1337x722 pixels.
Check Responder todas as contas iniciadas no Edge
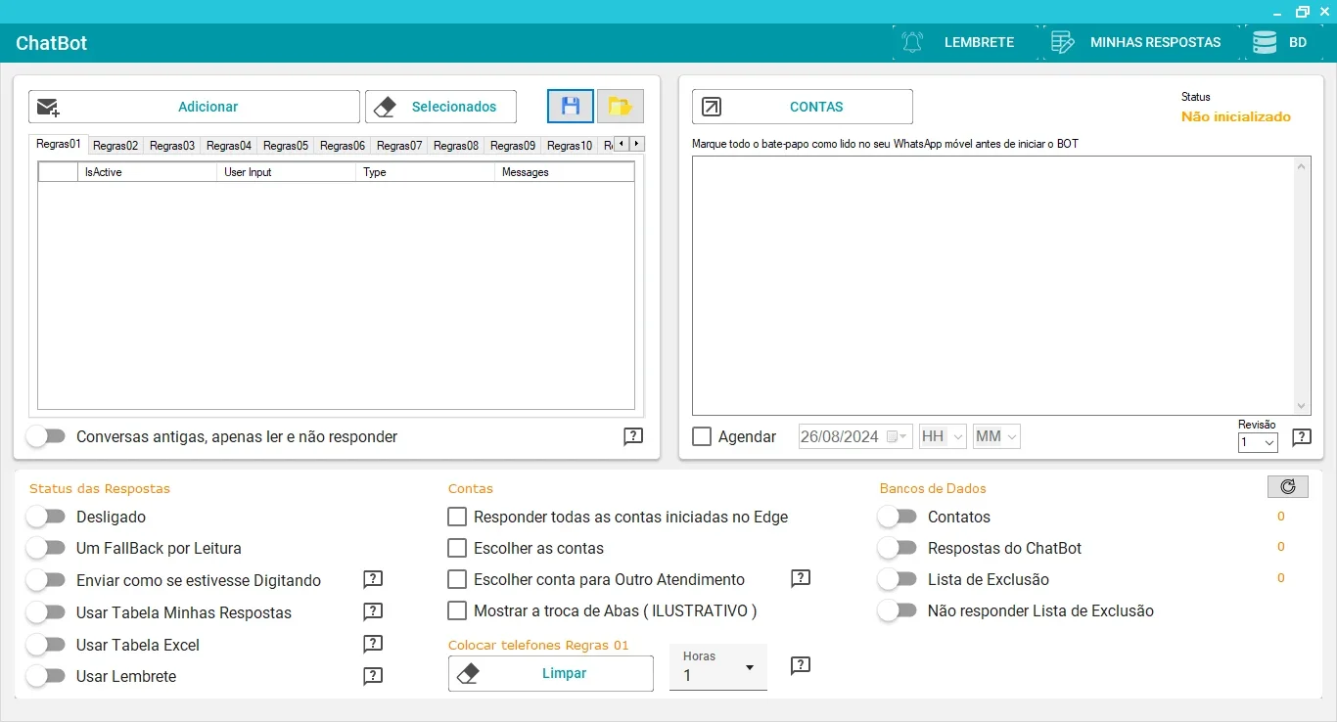[x=457, y=517]
